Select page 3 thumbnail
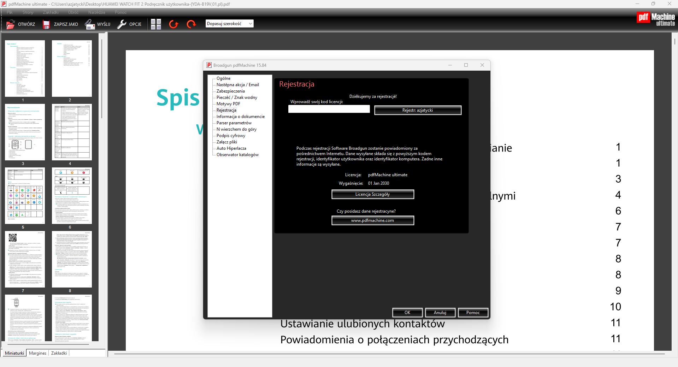Image resolution: width=678 pixels, height=367 pixels. point(25,132)
